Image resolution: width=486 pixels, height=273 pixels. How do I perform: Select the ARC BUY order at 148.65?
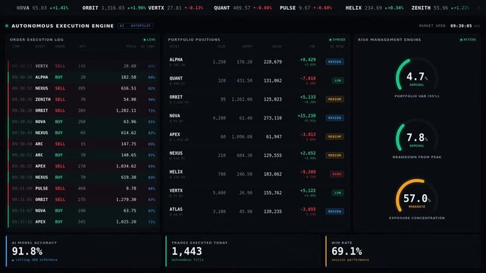83,155
